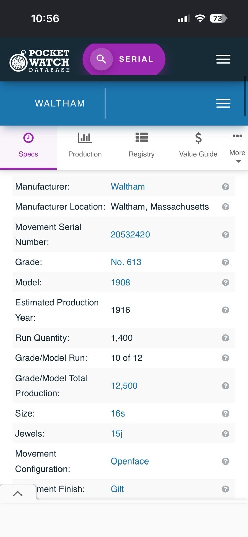Open help icon for Jewels row

coord(225,434)
